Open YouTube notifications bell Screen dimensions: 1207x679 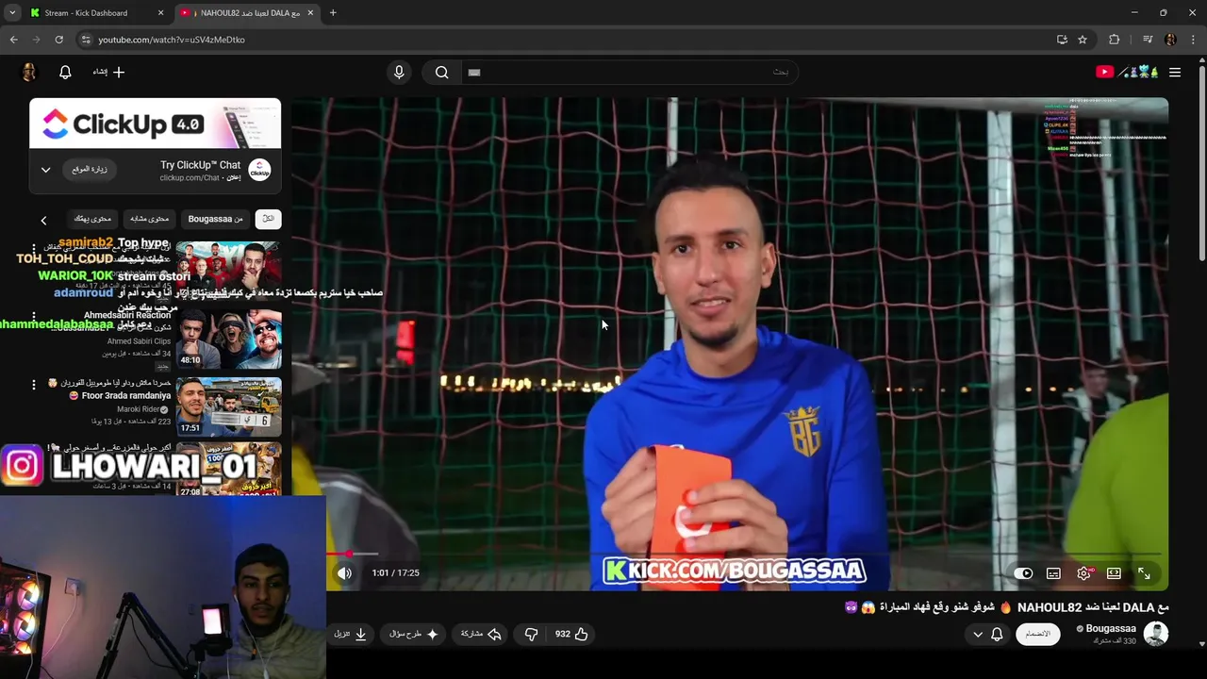pyautogui.click(x=65, y=72)
